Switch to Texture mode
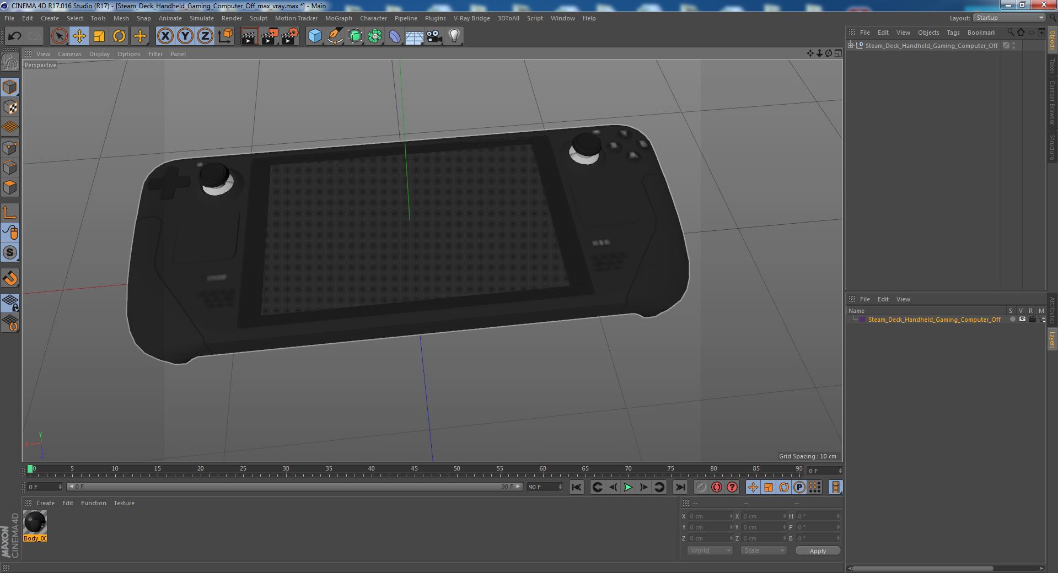Screen dimensions: 1058x573 (x=10, y=107)
